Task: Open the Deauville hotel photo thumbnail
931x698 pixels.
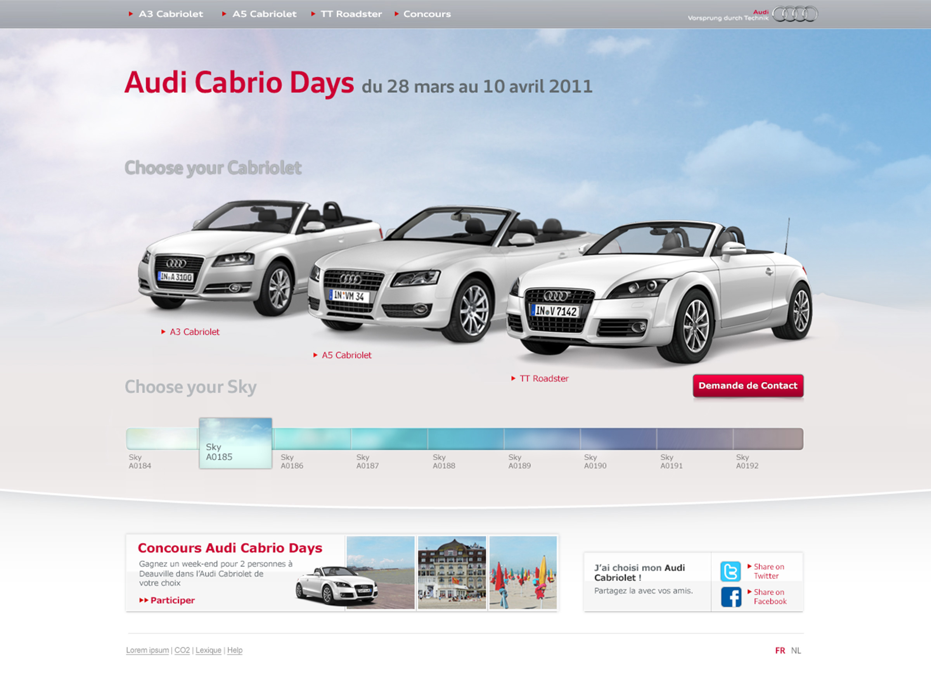Action: point(452,573)
